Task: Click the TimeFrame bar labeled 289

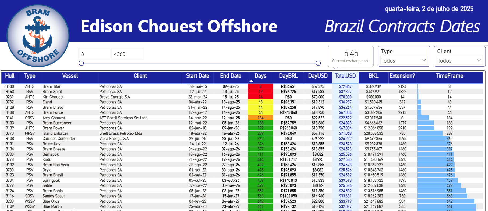Action: (x=430, y=133)
